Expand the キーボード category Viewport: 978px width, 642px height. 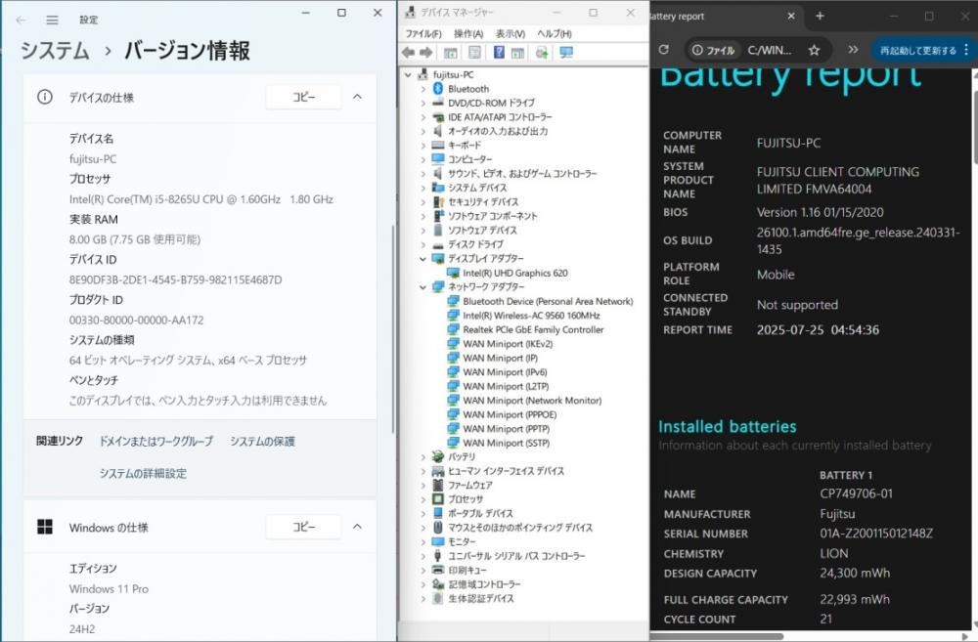[x=422, y=146]
